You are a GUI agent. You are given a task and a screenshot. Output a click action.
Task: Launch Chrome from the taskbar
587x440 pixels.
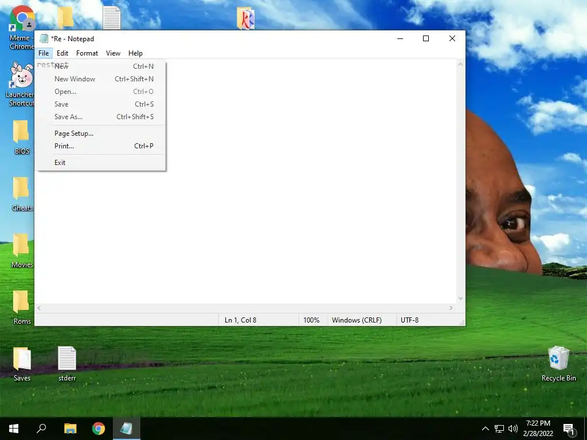tap(99, 429)
